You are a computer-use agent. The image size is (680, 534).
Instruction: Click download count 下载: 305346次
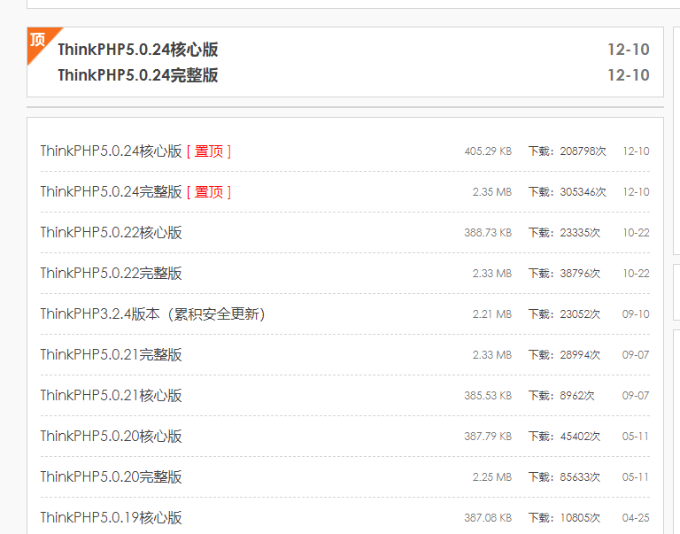tap(567, 192)
